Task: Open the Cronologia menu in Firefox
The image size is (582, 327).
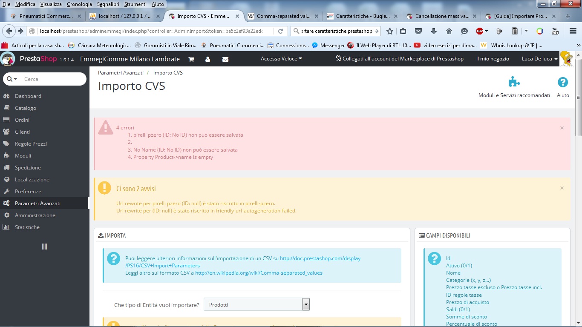Action: (79, 4)
